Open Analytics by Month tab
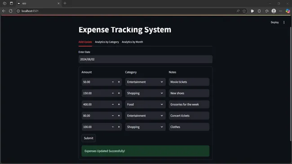Viewport: 292px width, 164px height. pos(133,42)
